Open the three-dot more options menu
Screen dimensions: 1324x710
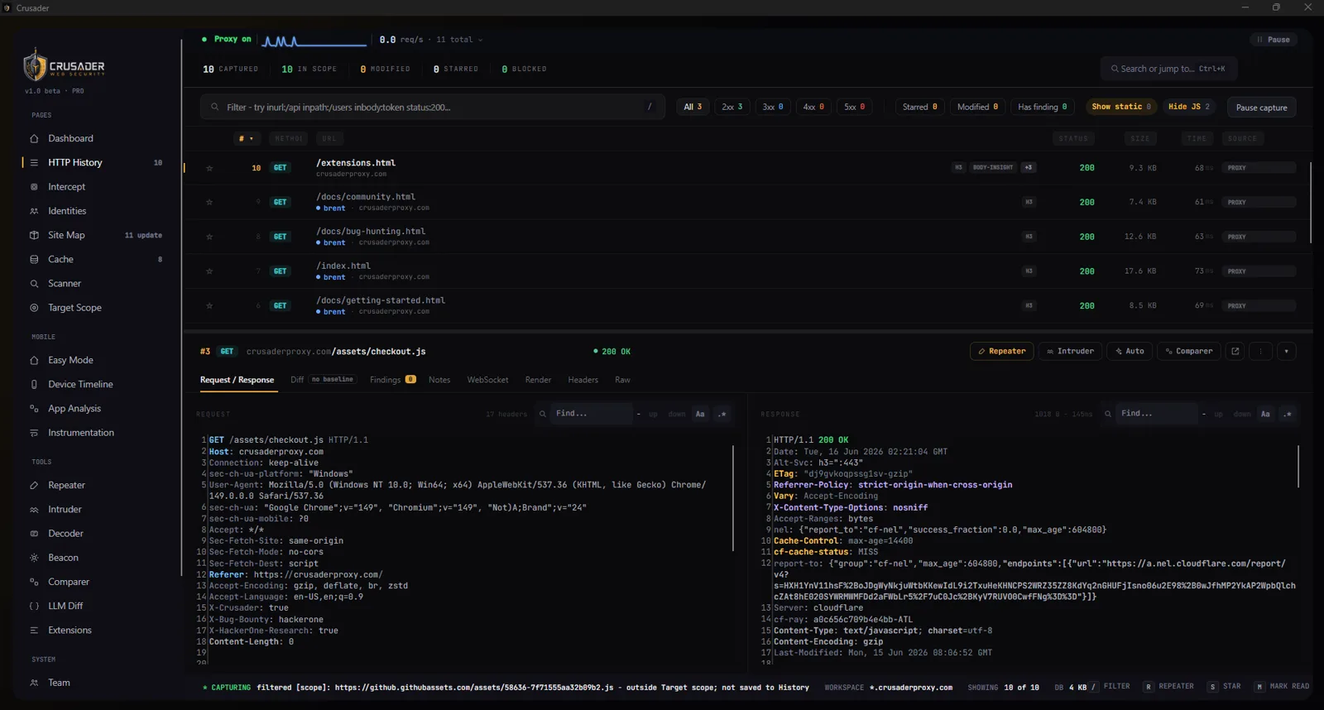click(x=1260, y=352)
